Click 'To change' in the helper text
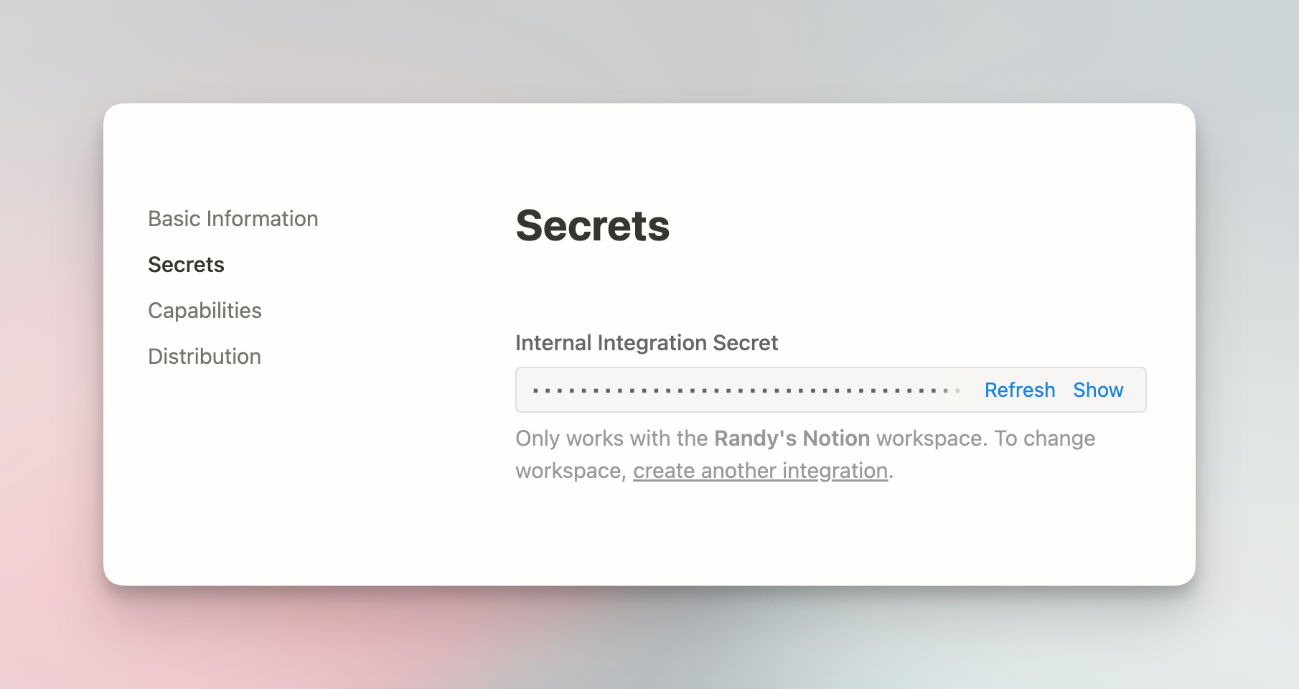 1044,439
